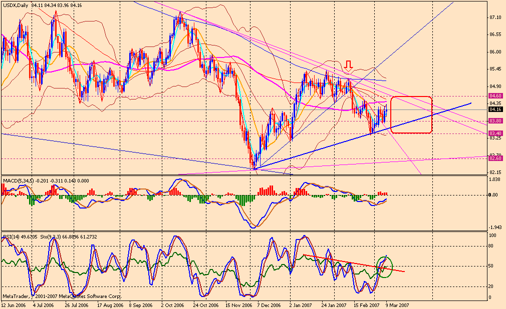Select the 86.55 price axis label

pos(495,34)
